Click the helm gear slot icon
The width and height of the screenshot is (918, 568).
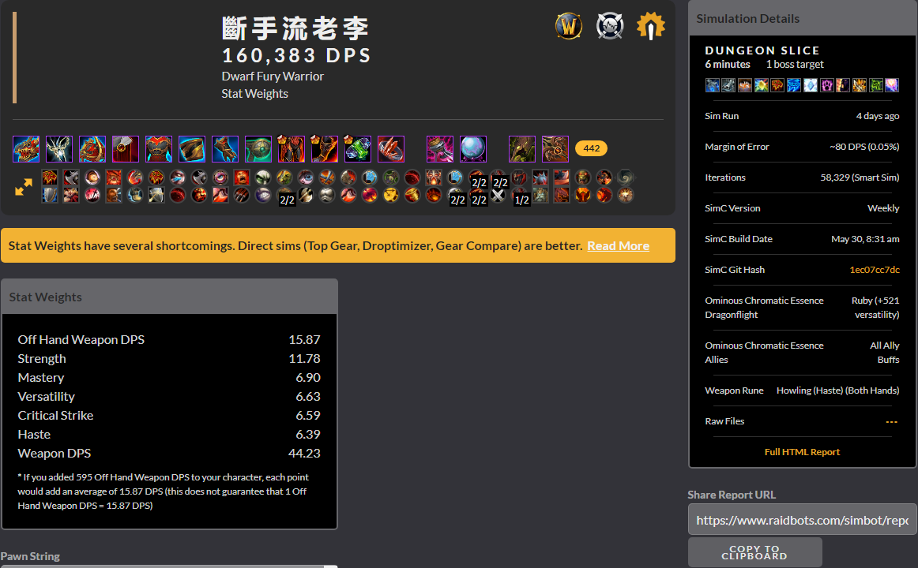[x=25, y=148]
